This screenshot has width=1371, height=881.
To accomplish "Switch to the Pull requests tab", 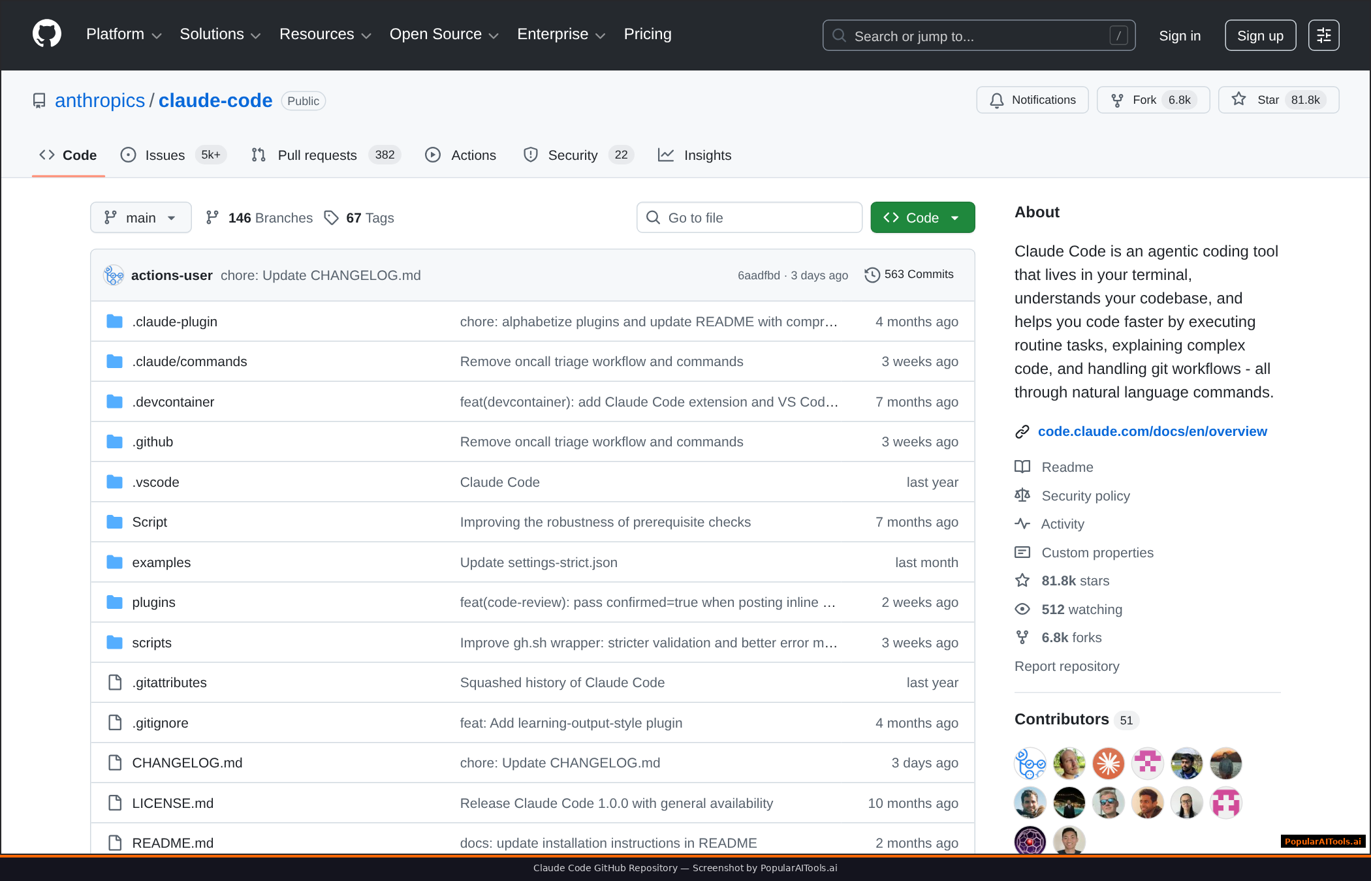I will pyautogui.click(x=317, y=155).
